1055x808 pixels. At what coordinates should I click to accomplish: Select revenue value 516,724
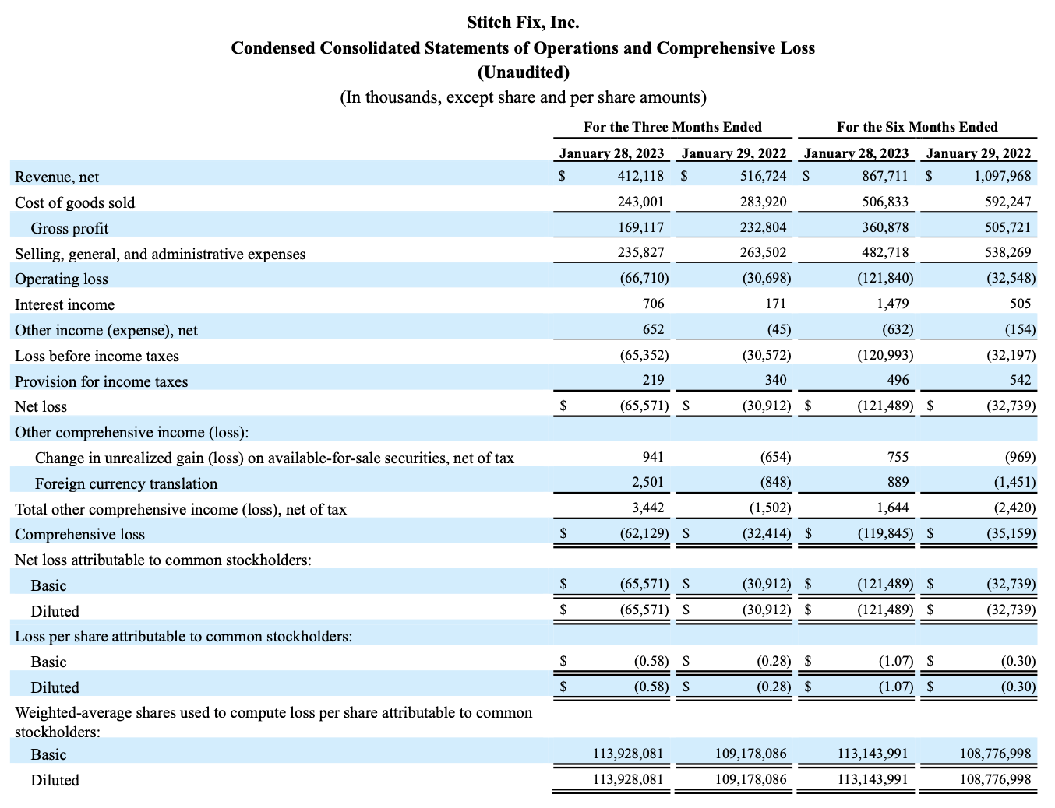[763, 177]
